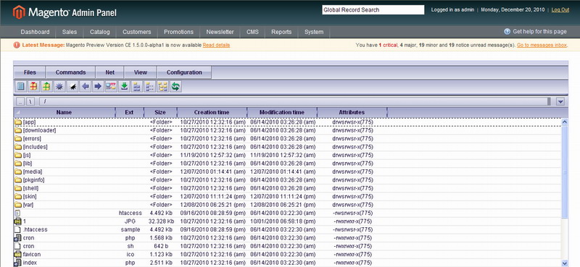Click the yellow thumbnails view icon
This screenshot has height=267, width=580.
tap(162, 86)
